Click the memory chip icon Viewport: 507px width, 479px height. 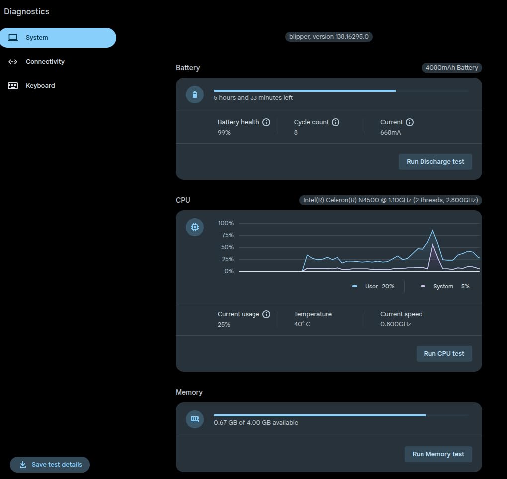point(195,419)
